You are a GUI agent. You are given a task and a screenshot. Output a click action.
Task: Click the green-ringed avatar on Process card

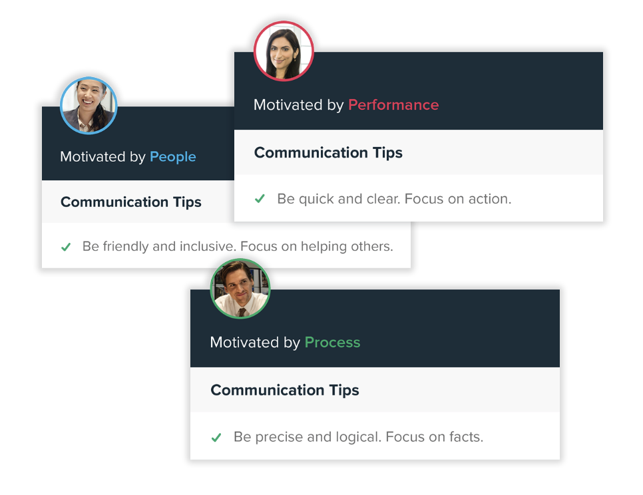point(240,289)
